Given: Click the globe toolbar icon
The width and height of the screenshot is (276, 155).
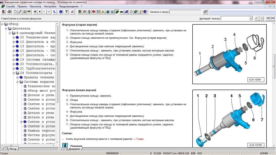Looking at the screenshot, I should click(108, 12).
